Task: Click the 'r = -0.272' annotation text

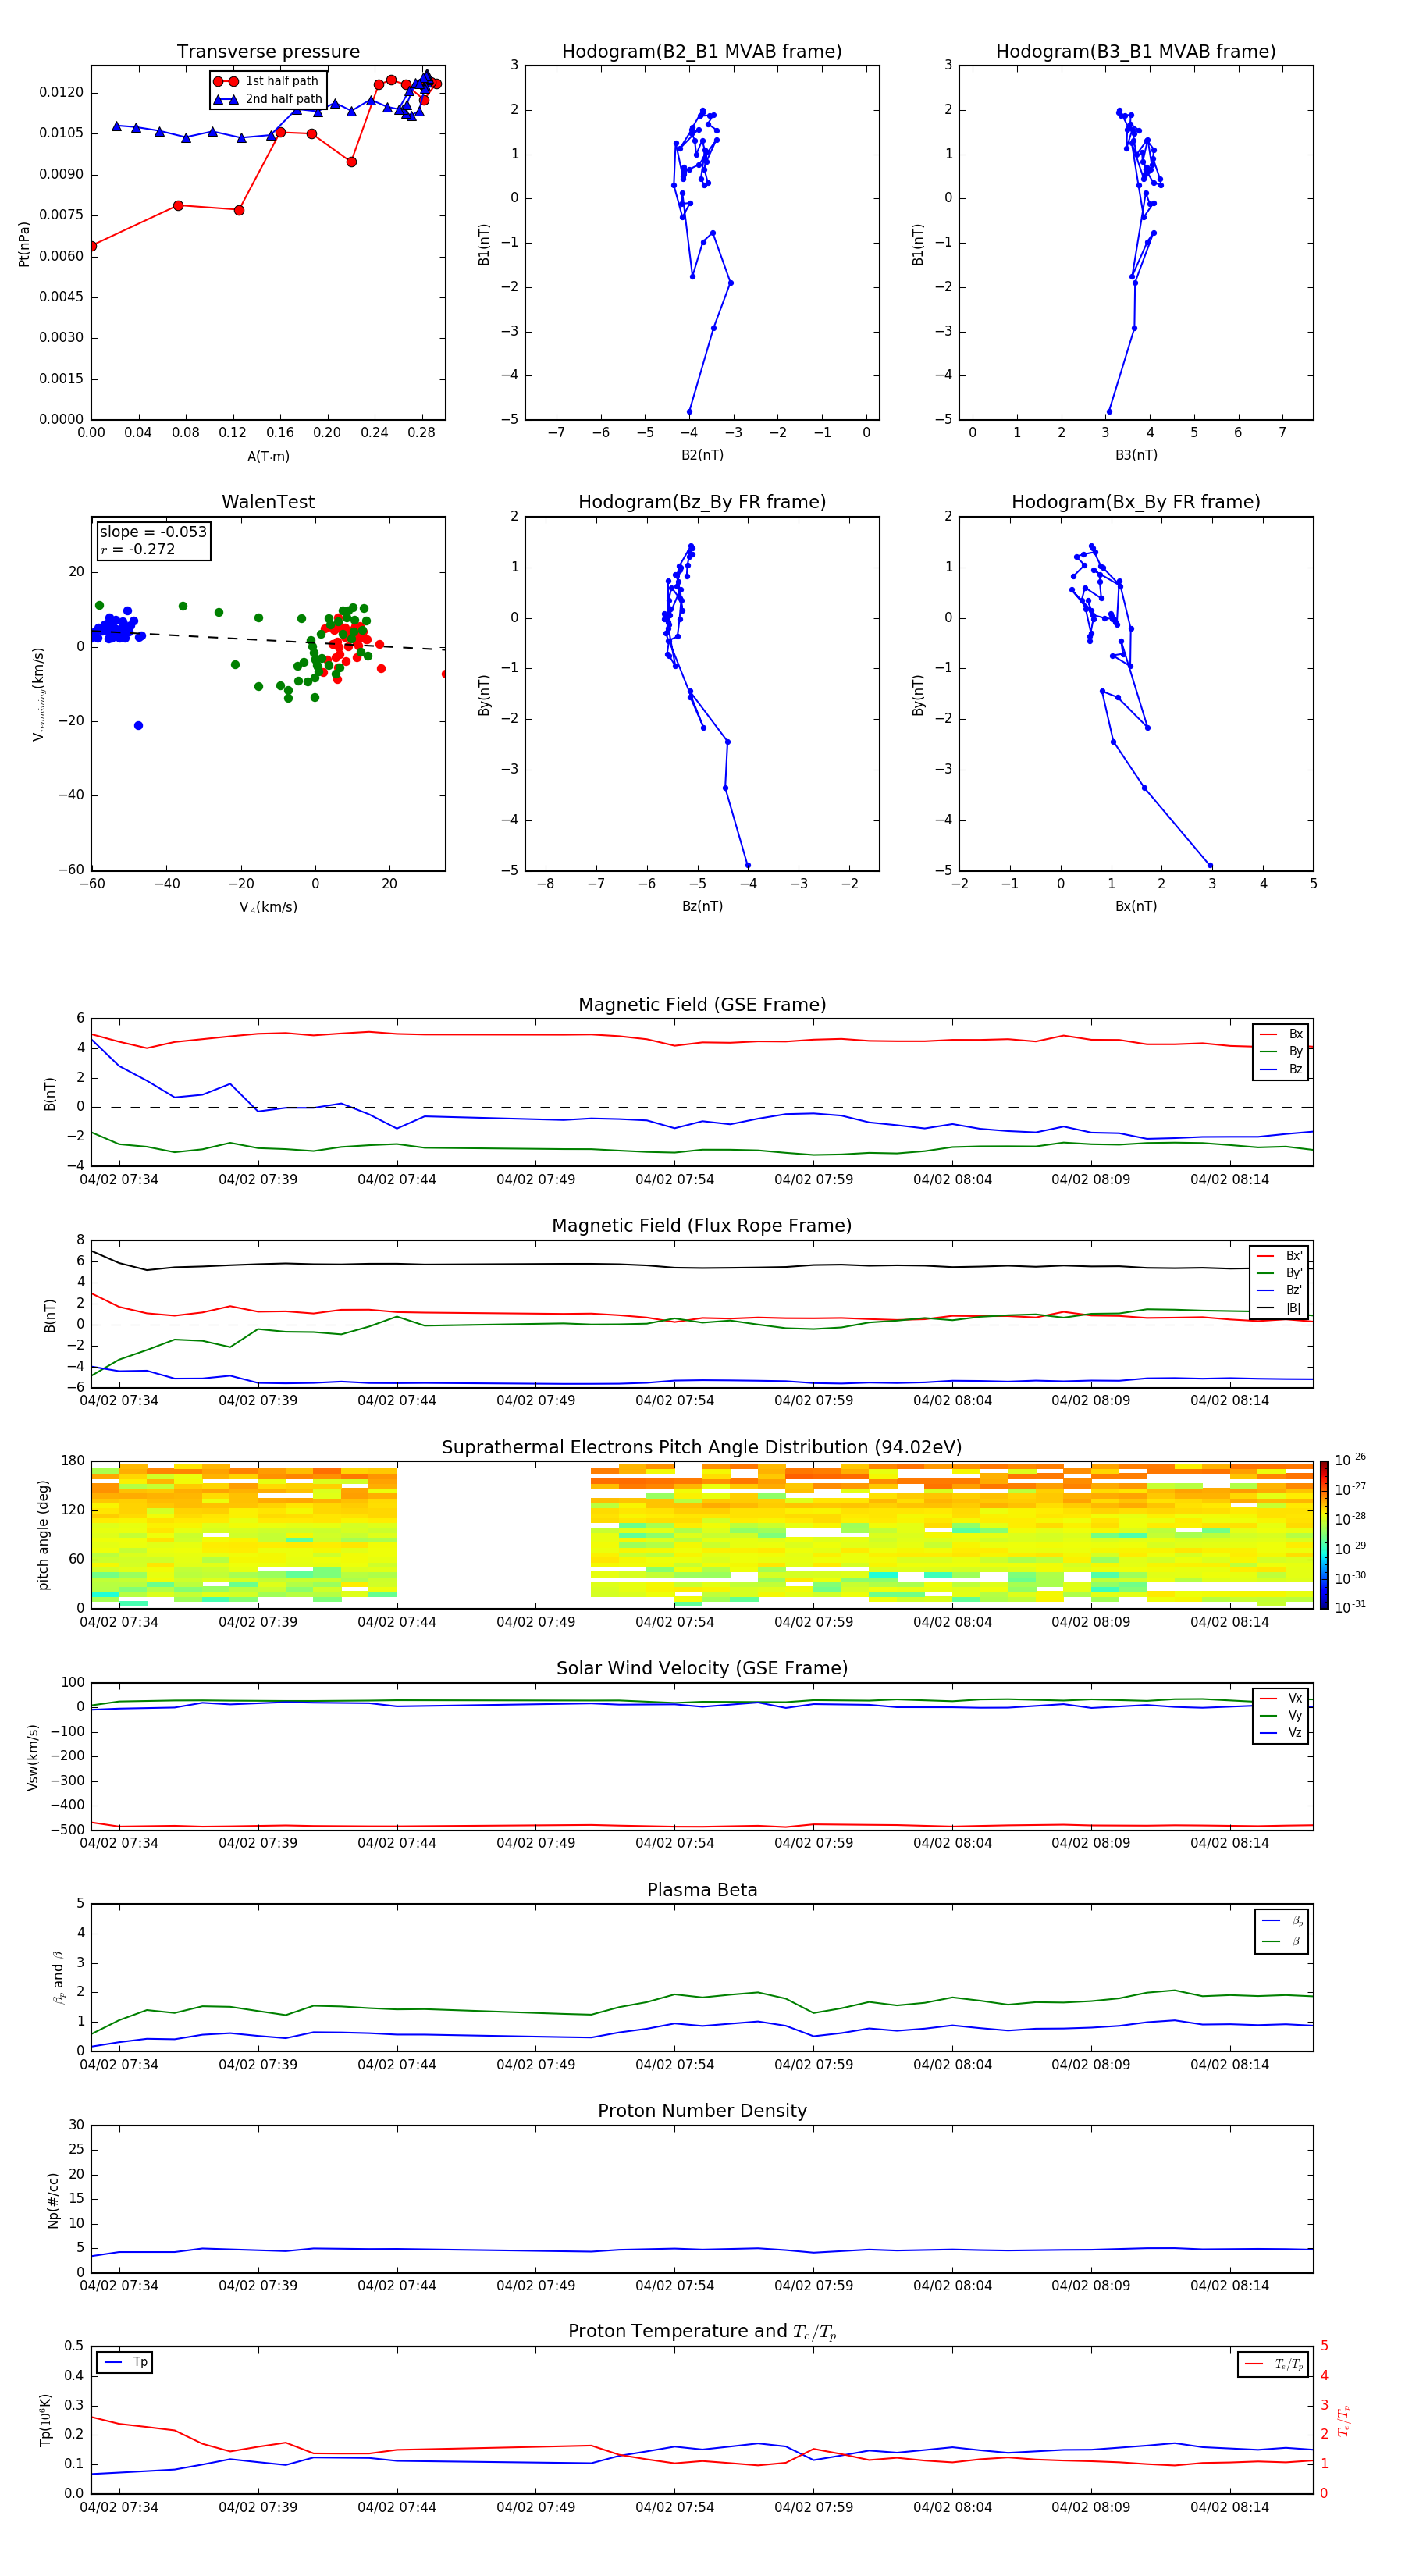Action: (138, 549)
